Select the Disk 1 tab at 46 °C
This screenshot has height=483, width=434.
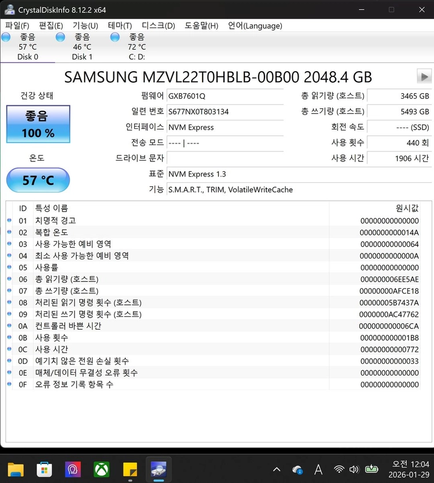(x=82, y=47)
